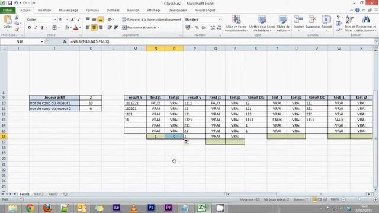This screenshot has width=379, height=213.
Task: Save the workbook from quick access toolbar
Action: (10, 3)
